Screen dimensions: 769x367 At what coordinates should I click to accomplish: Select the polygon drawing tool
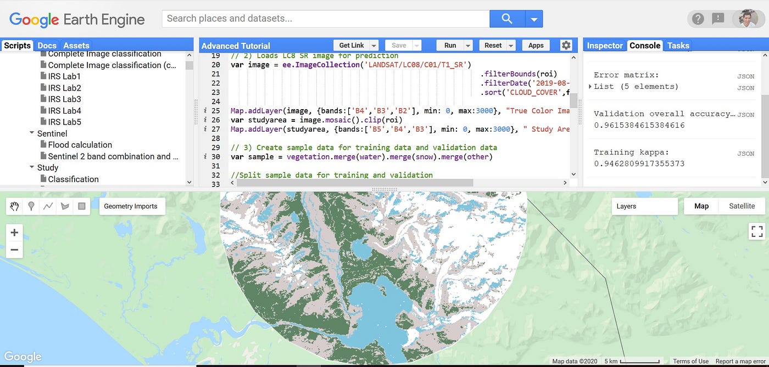[x=65, y=206]
